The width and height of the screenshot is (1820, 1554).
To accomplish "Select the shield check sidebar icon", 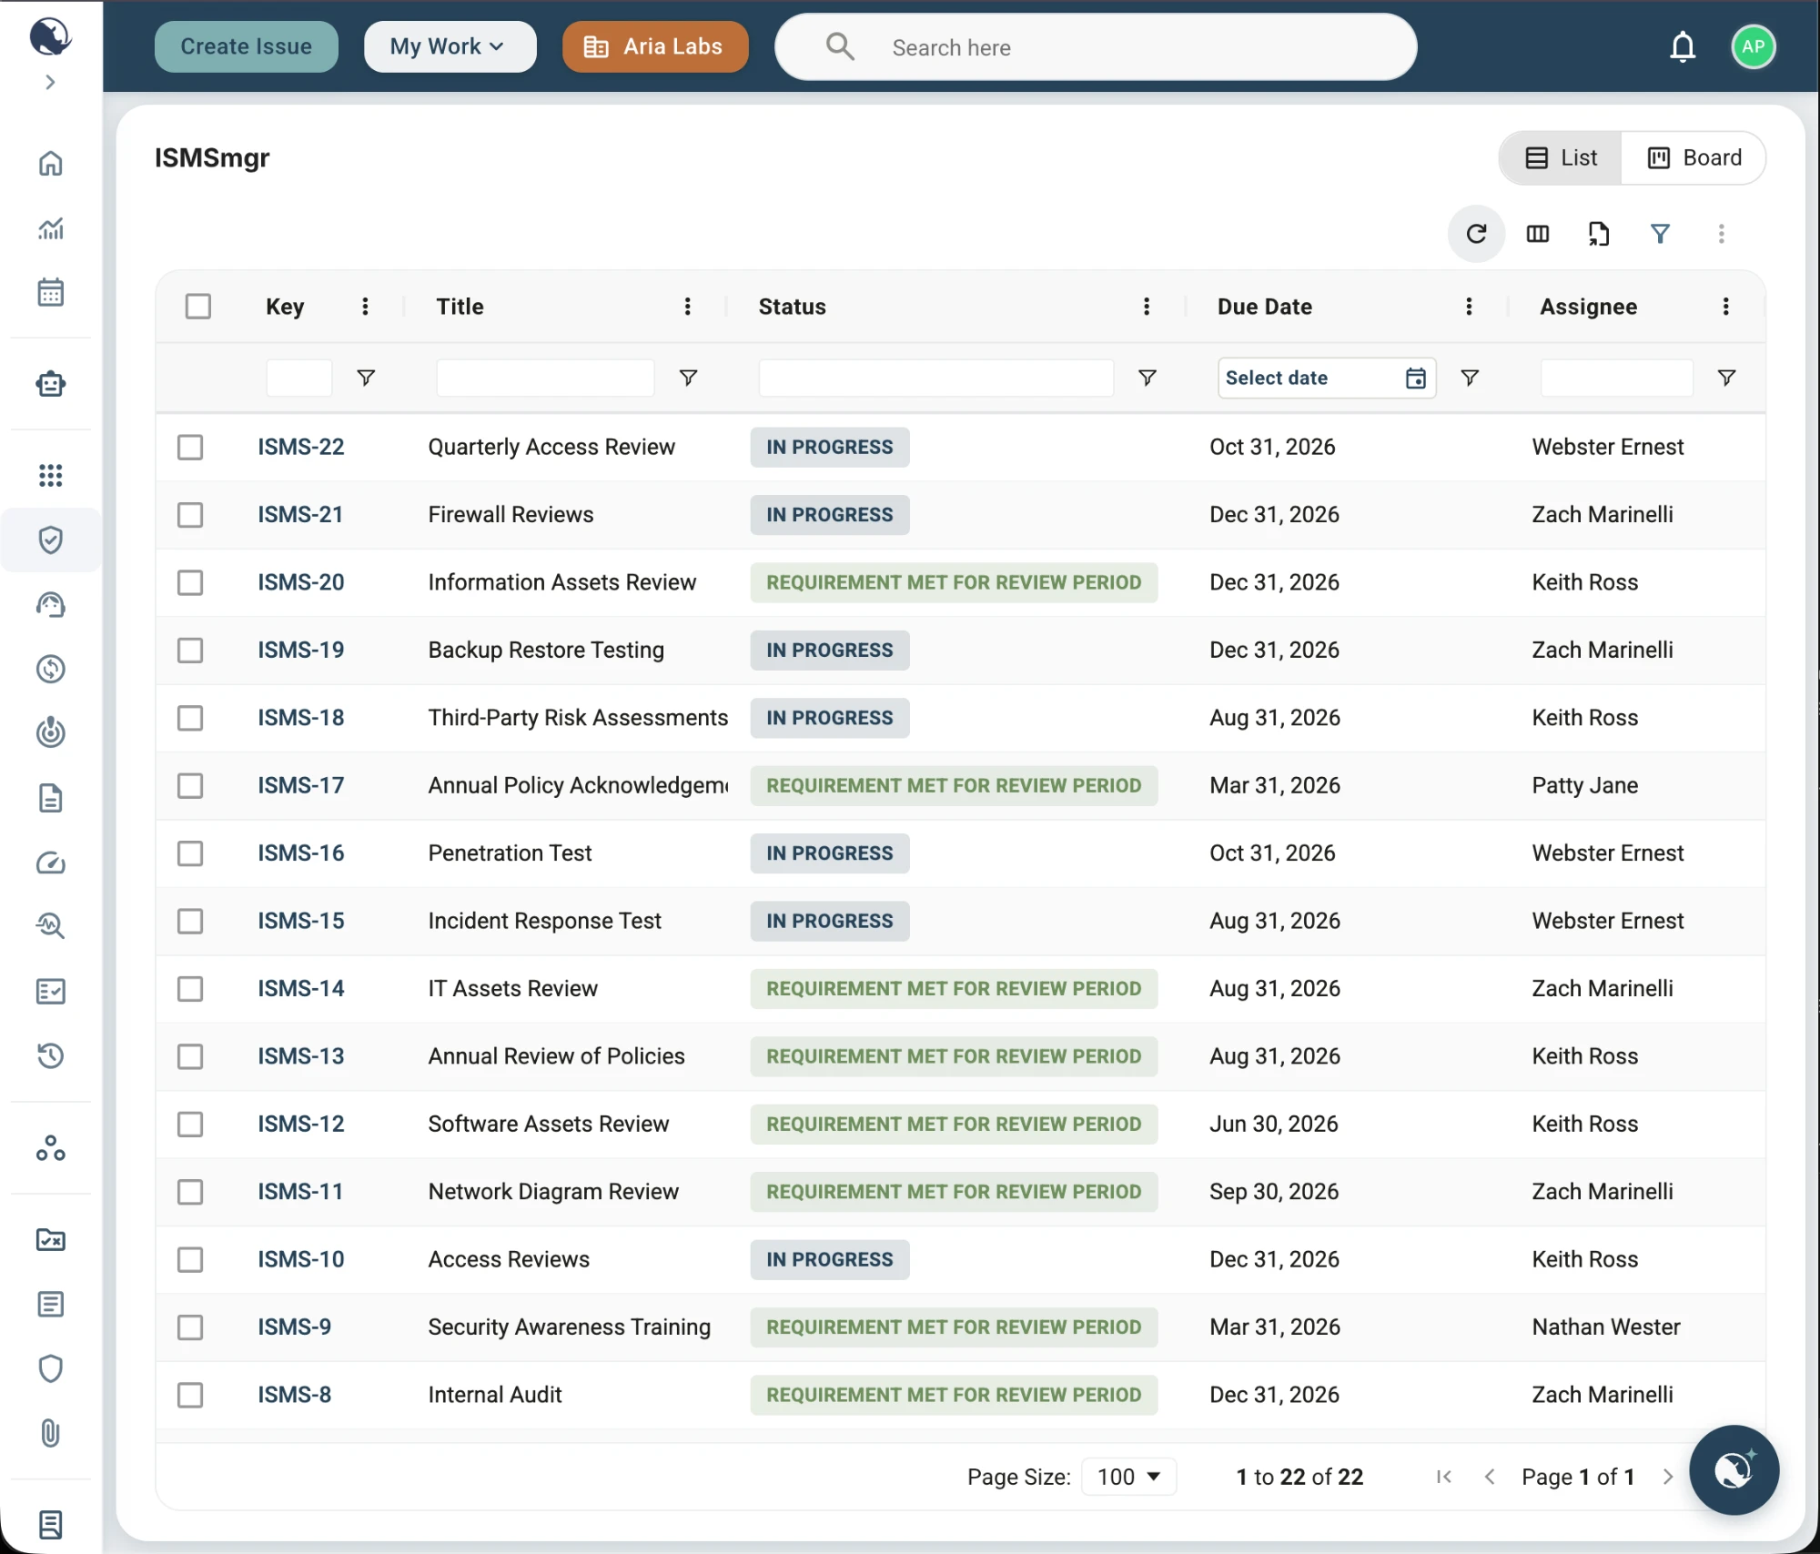I will [51, 540].
